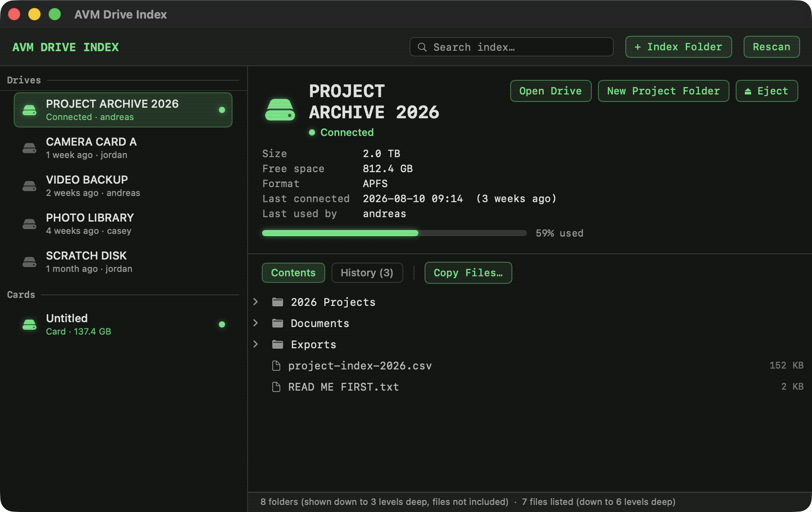This screenshot has height=512, width=812.
Task: Click the Copy Files… button
Action: coord(468,273)
